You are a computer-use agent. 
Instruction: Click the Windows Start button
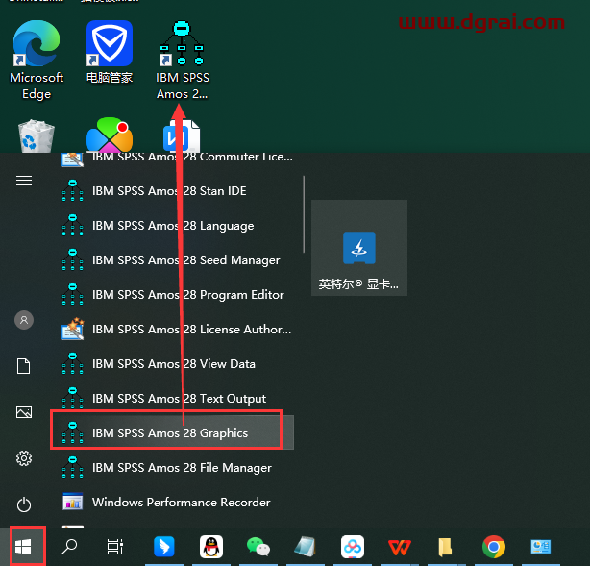pyautogui.click(x=25, y=547)
